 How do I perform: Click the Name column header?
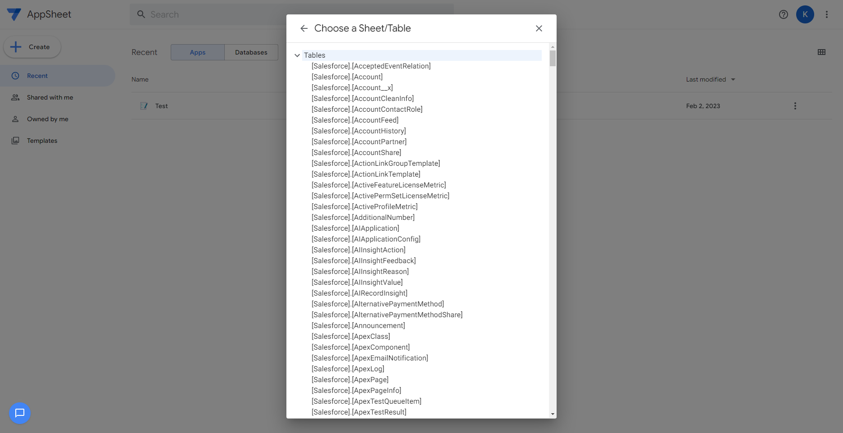coord(140,79)
